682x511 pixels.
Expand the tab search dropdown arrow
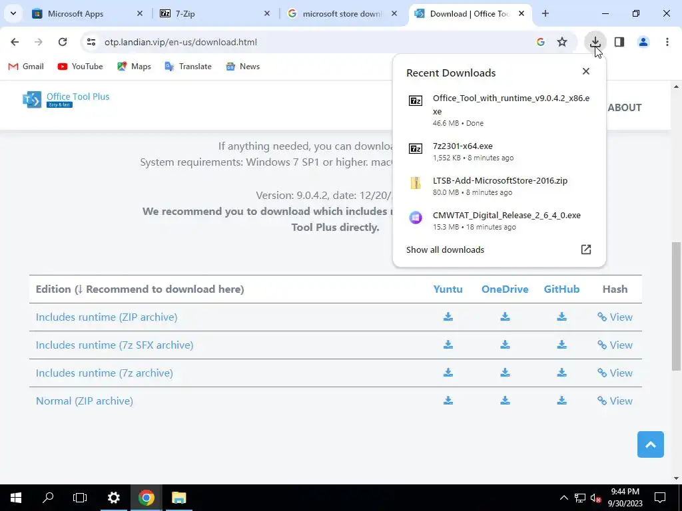[x=13, y=13]
